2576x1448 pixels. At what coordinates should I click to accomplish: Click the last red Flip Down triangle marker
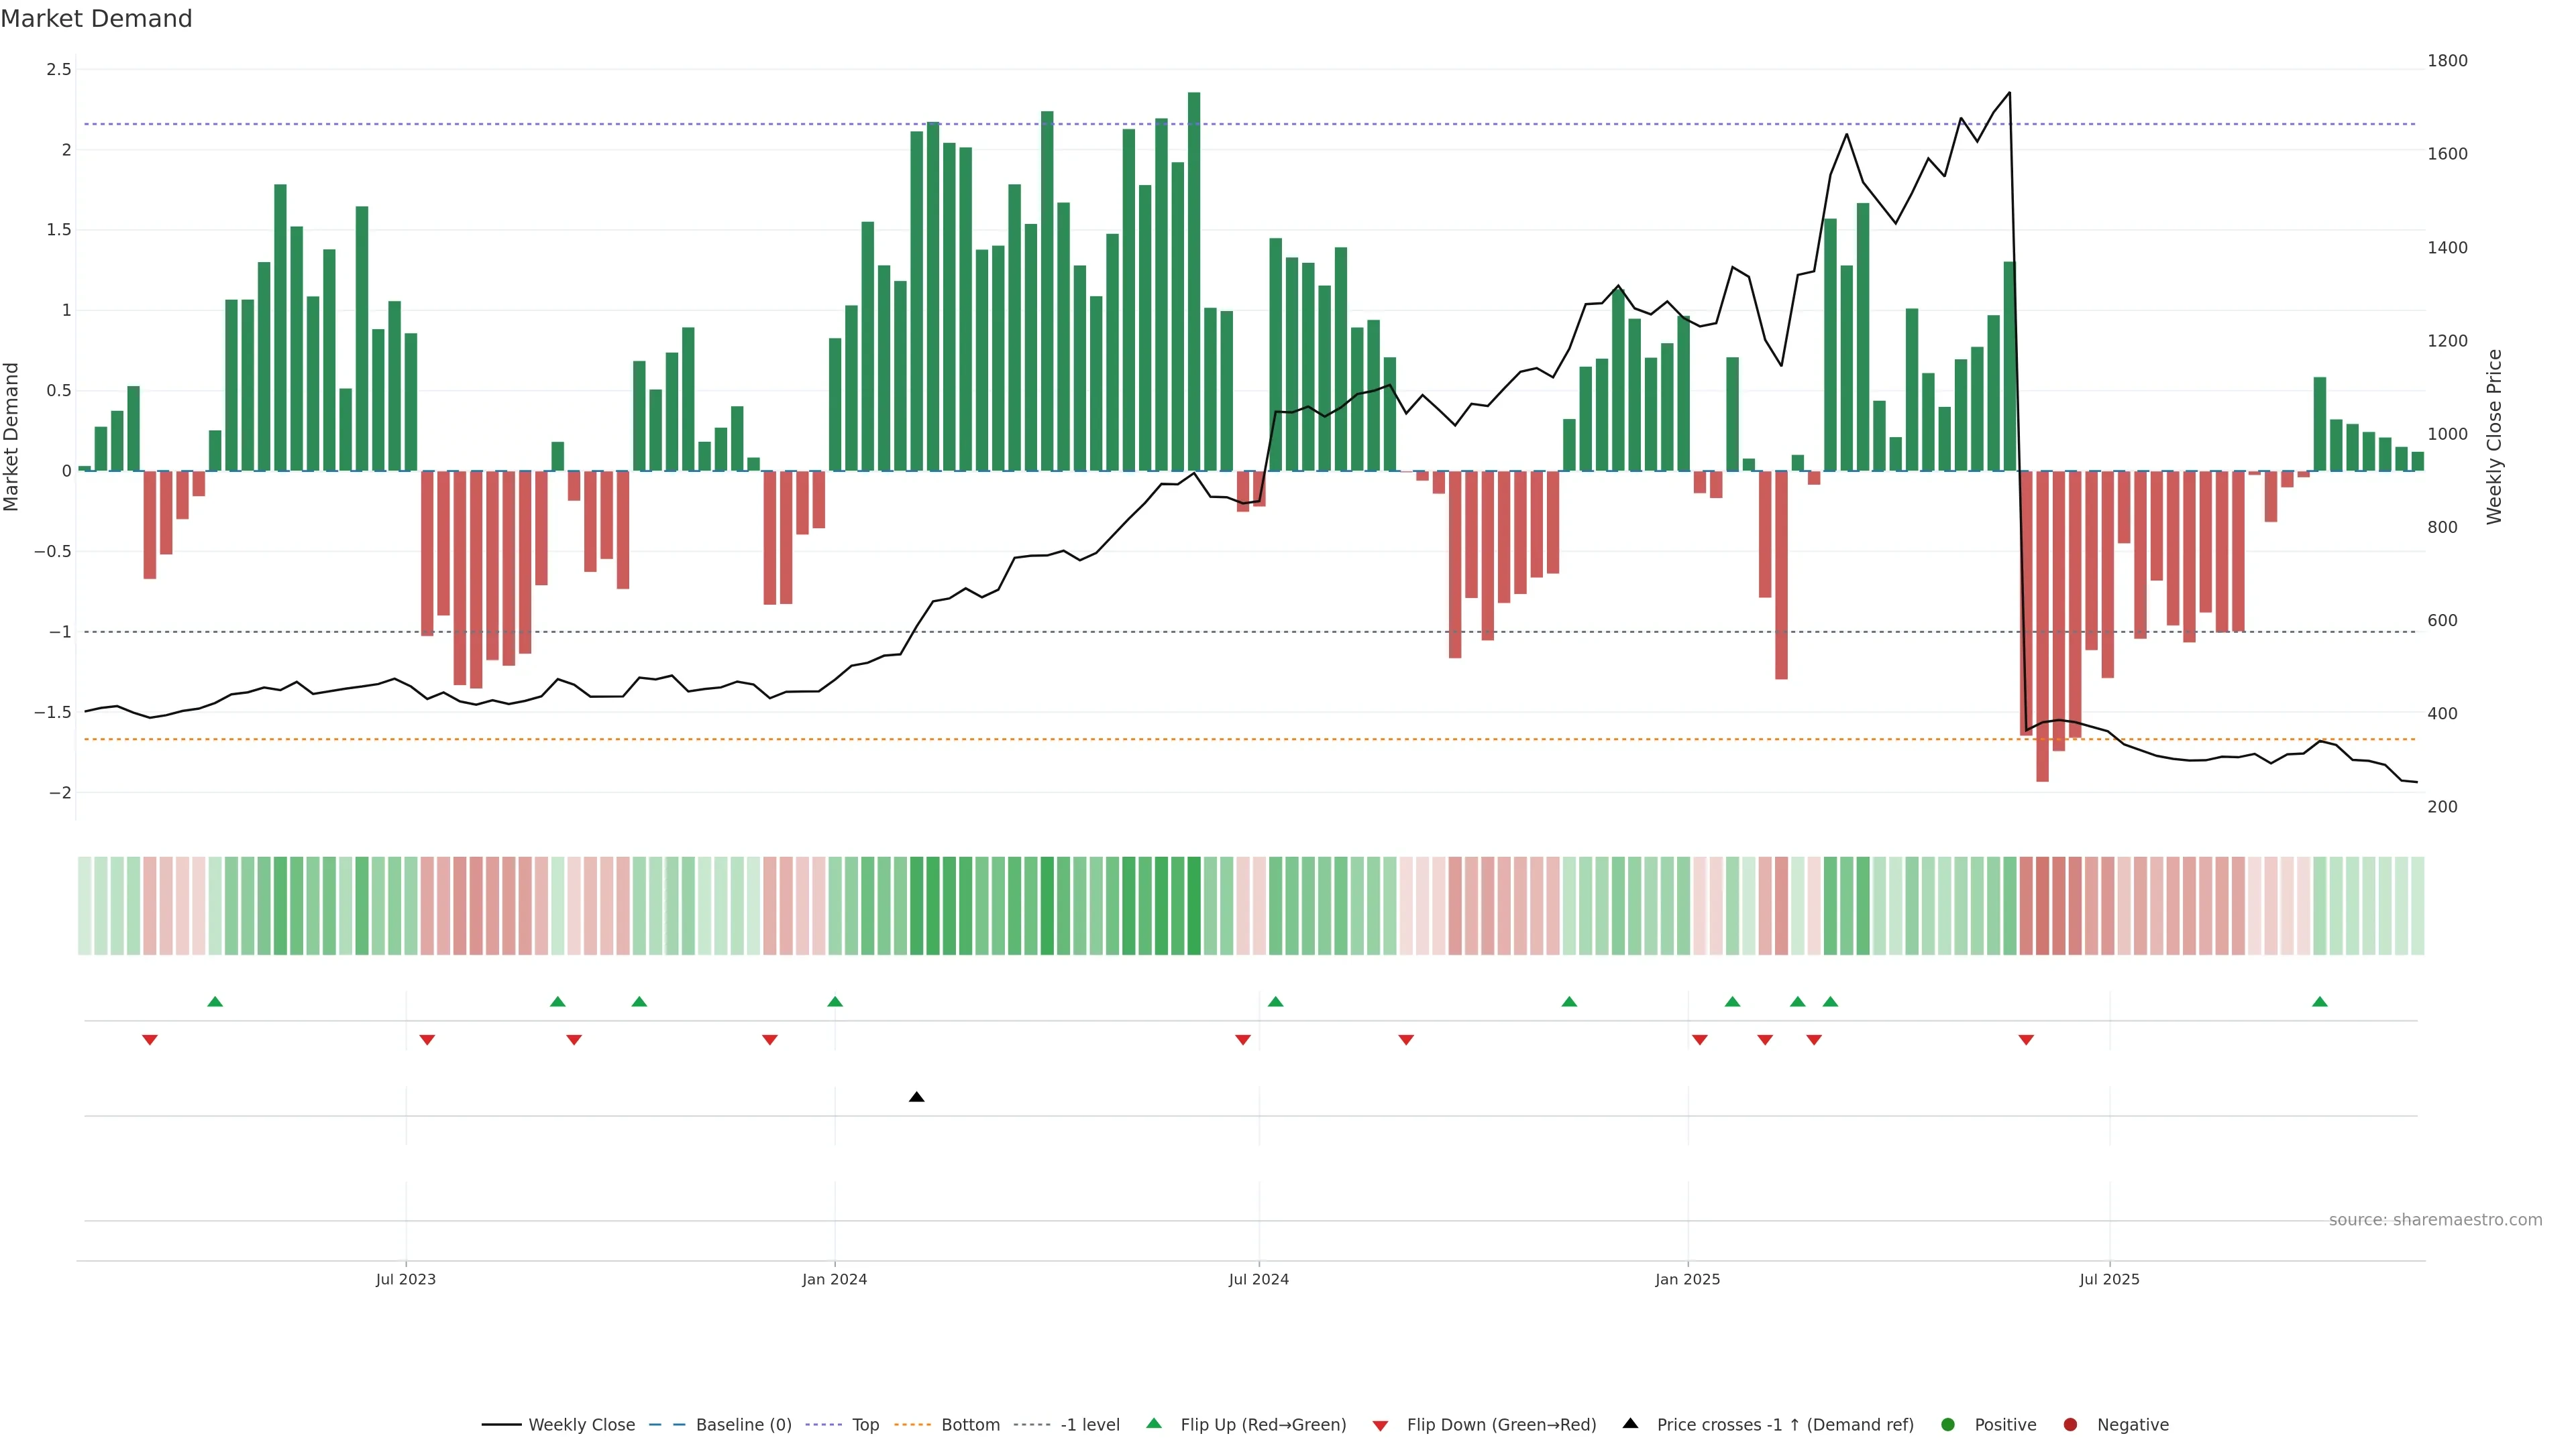click(2026, 1040)
